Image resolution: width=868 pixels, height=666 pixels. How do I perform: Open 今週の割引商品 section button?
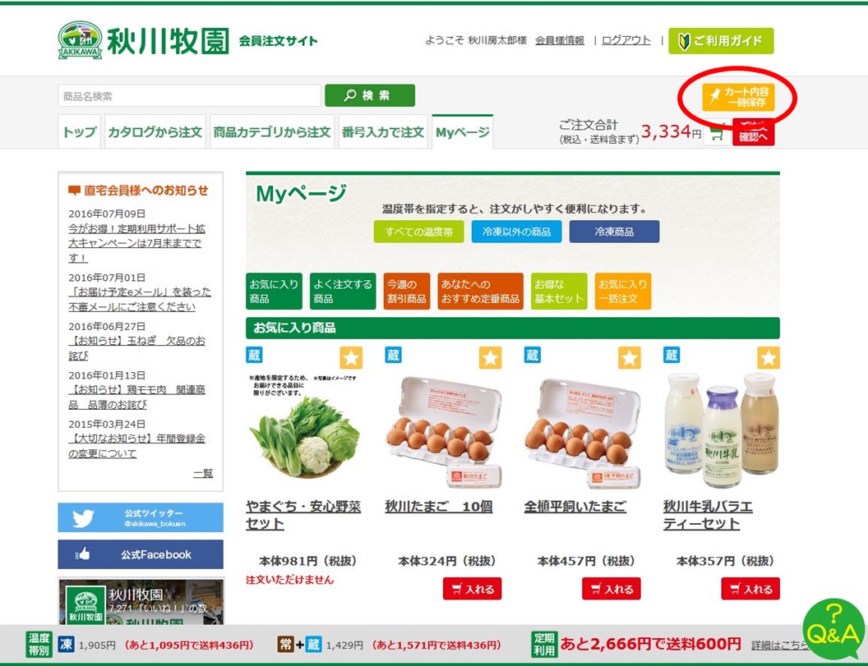406,291
